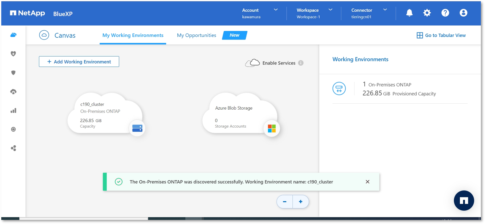This screenshot has width=485, height=224.
Task: Open the help question mark
Action: pyautogui.click(x=445, y=13)
